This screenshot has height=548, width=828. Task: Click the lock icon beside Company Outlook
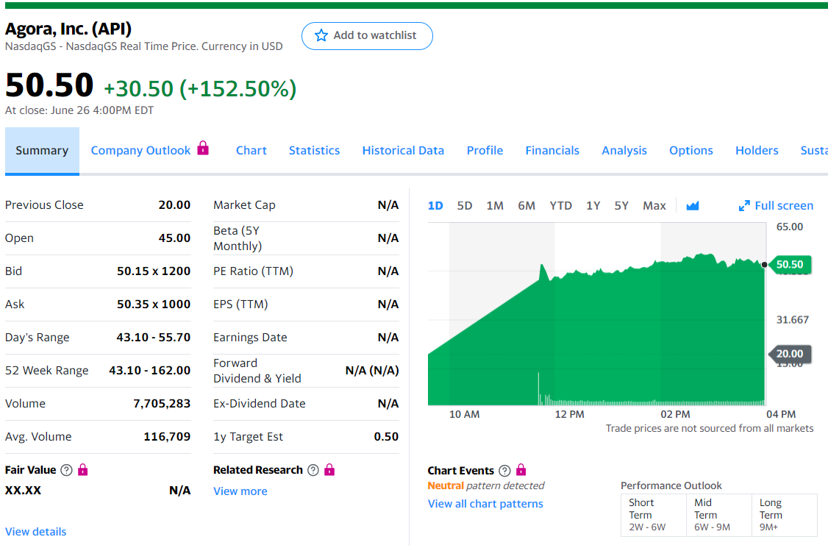[x=203, y=148]
